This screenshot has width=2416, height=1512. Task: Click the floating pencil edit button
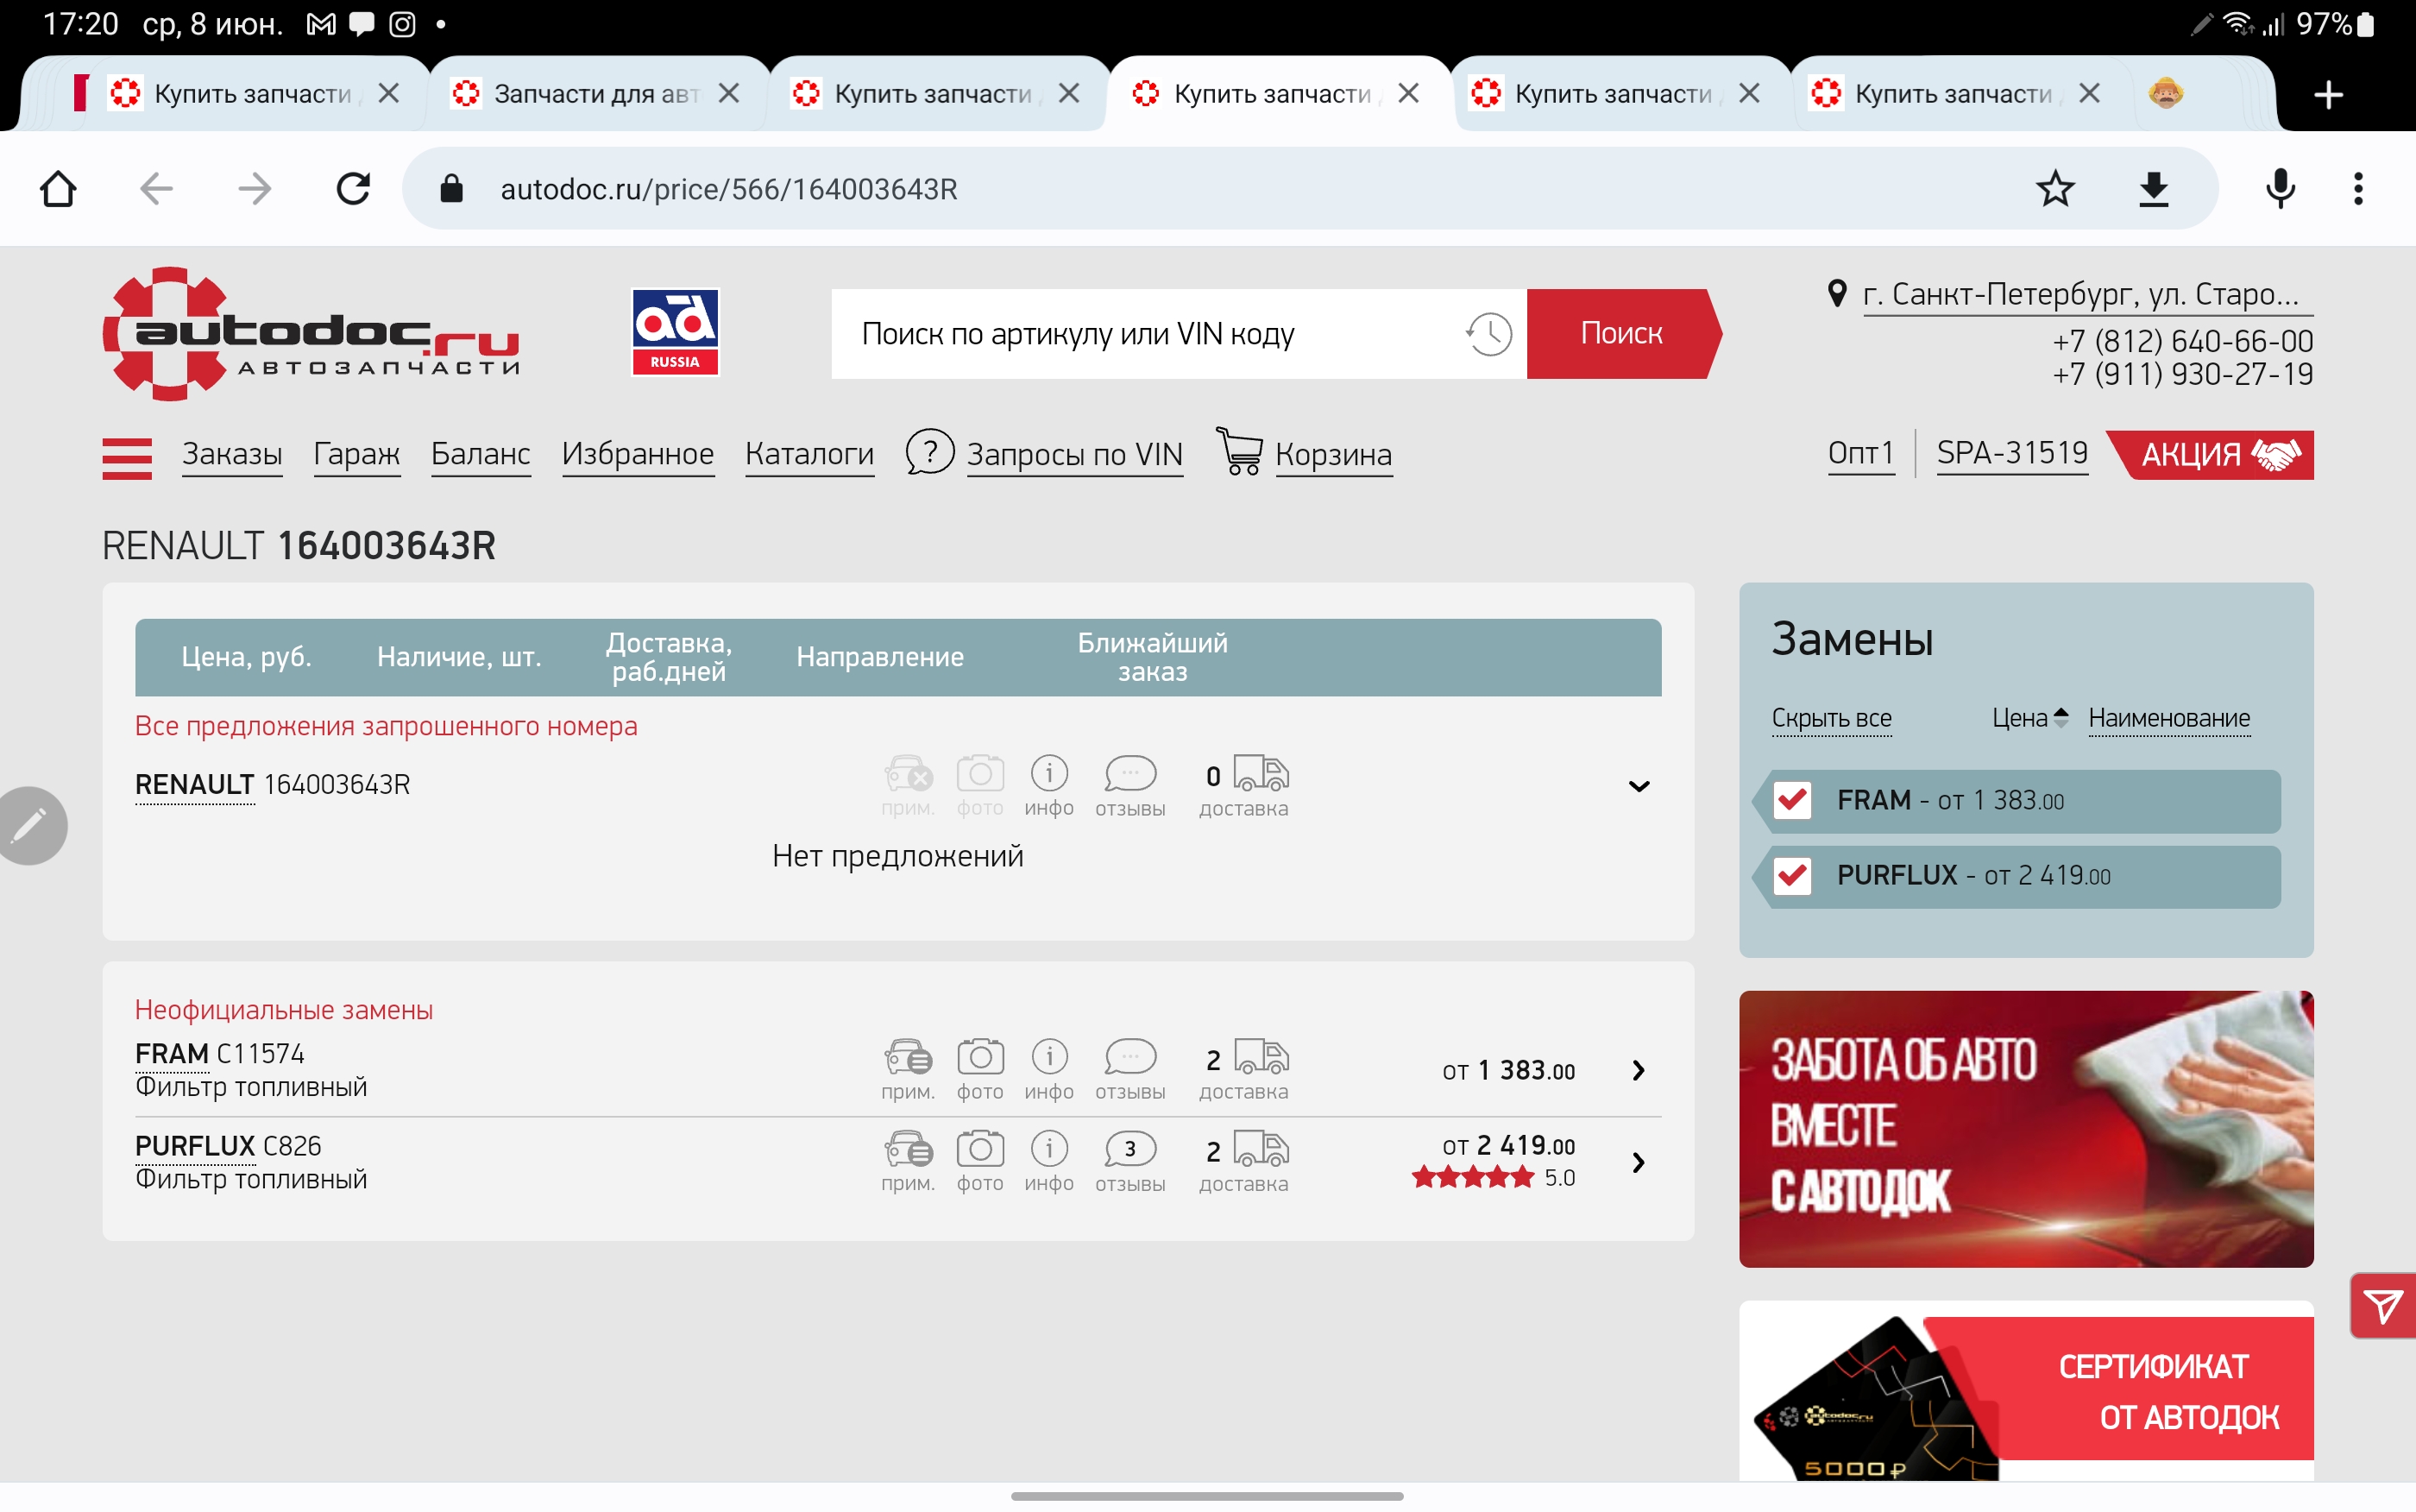coord(30,825)
